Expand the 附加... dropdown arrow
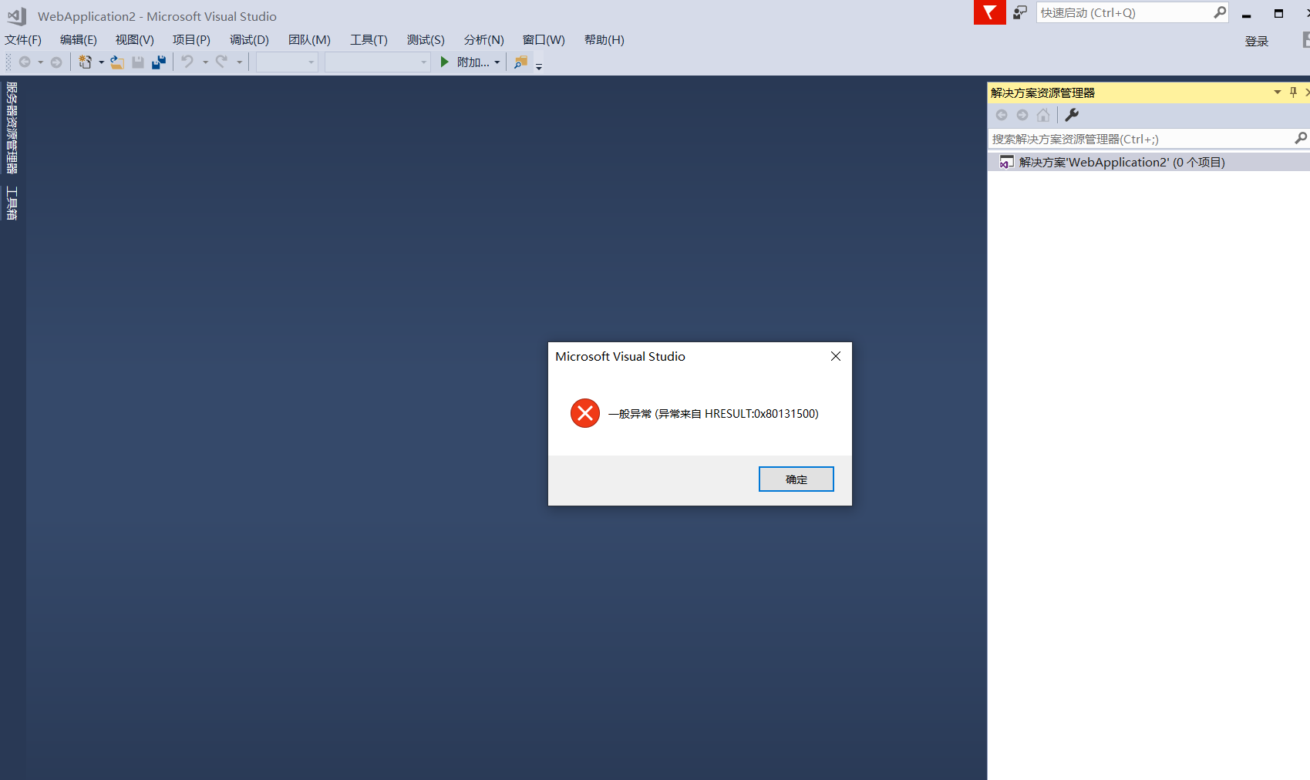The height and width of the screenshot is (780, 1310). click(x=497, y=62)
